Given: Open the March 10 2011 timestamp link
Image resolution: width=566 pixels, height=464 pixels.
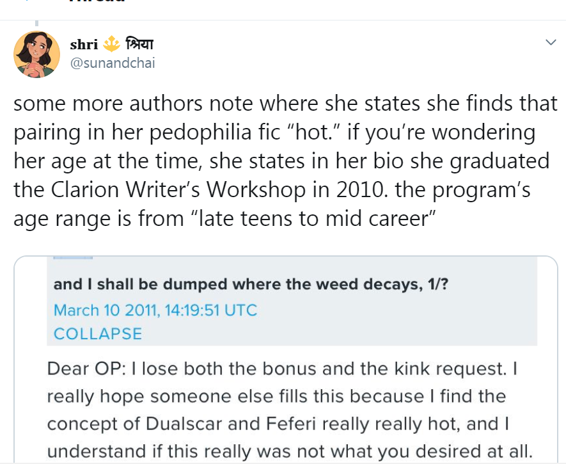Looking at the screenshot, I should (155, 310).
